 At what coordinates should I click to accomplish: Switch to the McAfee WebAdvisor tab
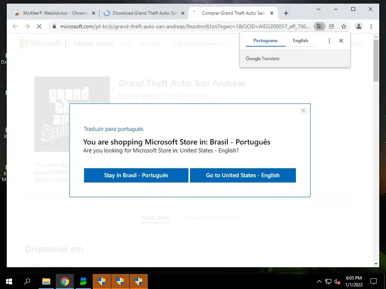point(55,13)
